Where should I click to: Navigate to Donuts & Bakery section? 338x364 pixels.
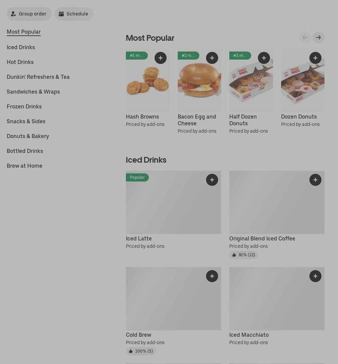tap(28, 136)
